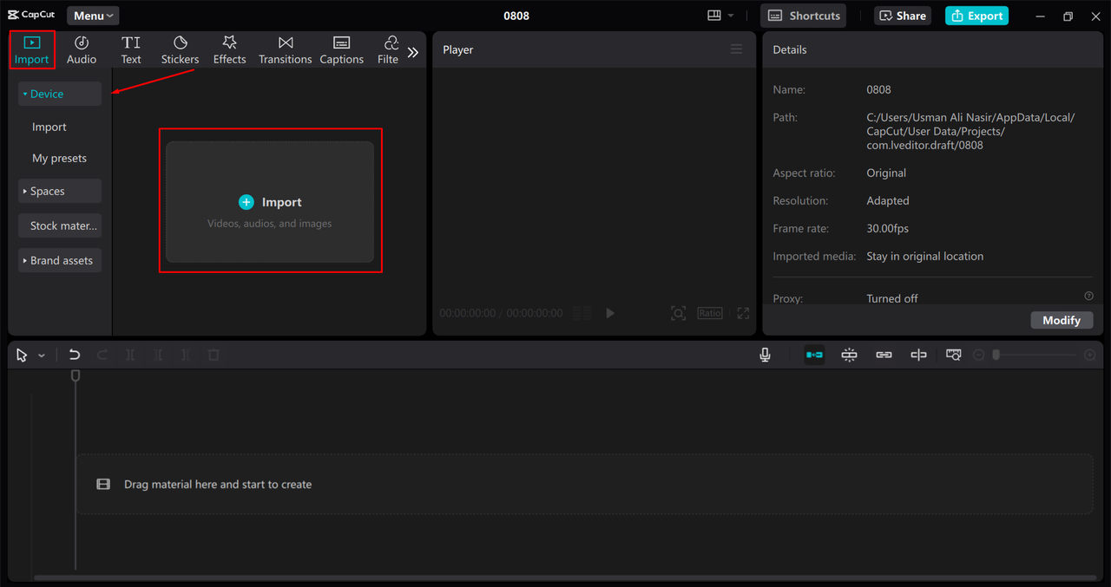Select Import under Device
The image size is (1111, 587).
(49, 127)
